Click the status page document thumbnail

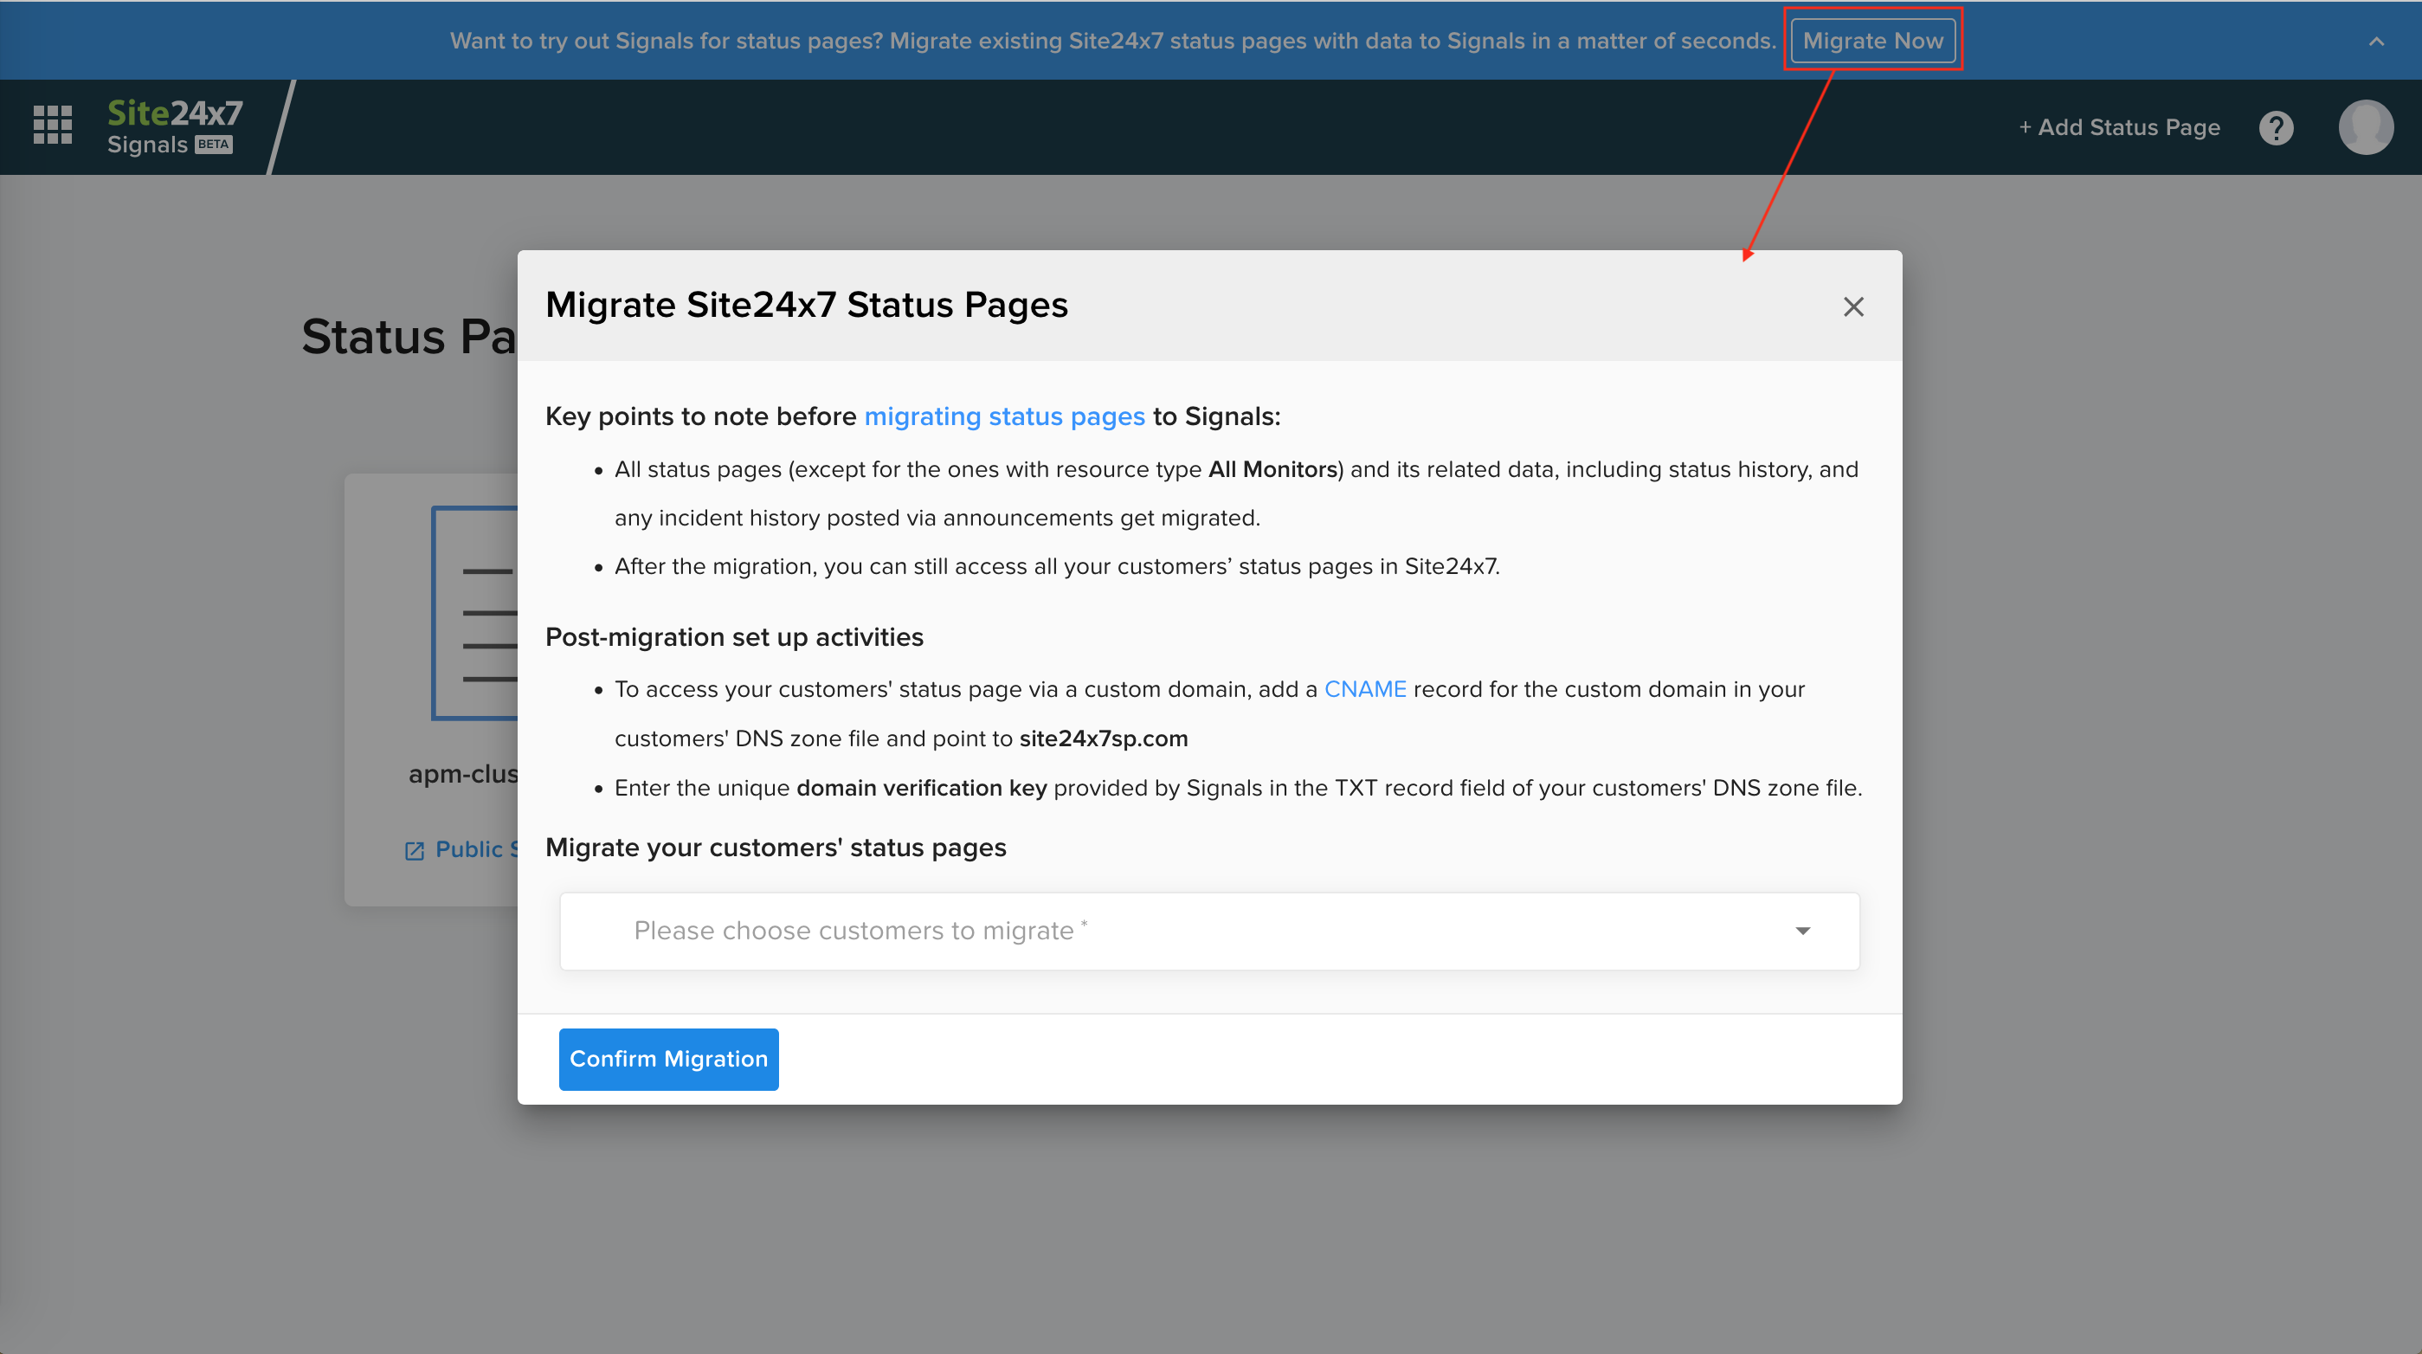[x=475, y=613]
